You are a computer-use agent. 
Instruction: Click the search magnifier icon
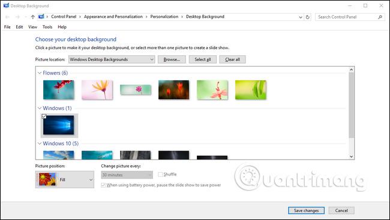coord(380,17)
